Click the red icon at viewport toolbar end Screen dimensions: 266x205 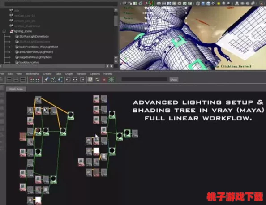[x=261, y=4]
